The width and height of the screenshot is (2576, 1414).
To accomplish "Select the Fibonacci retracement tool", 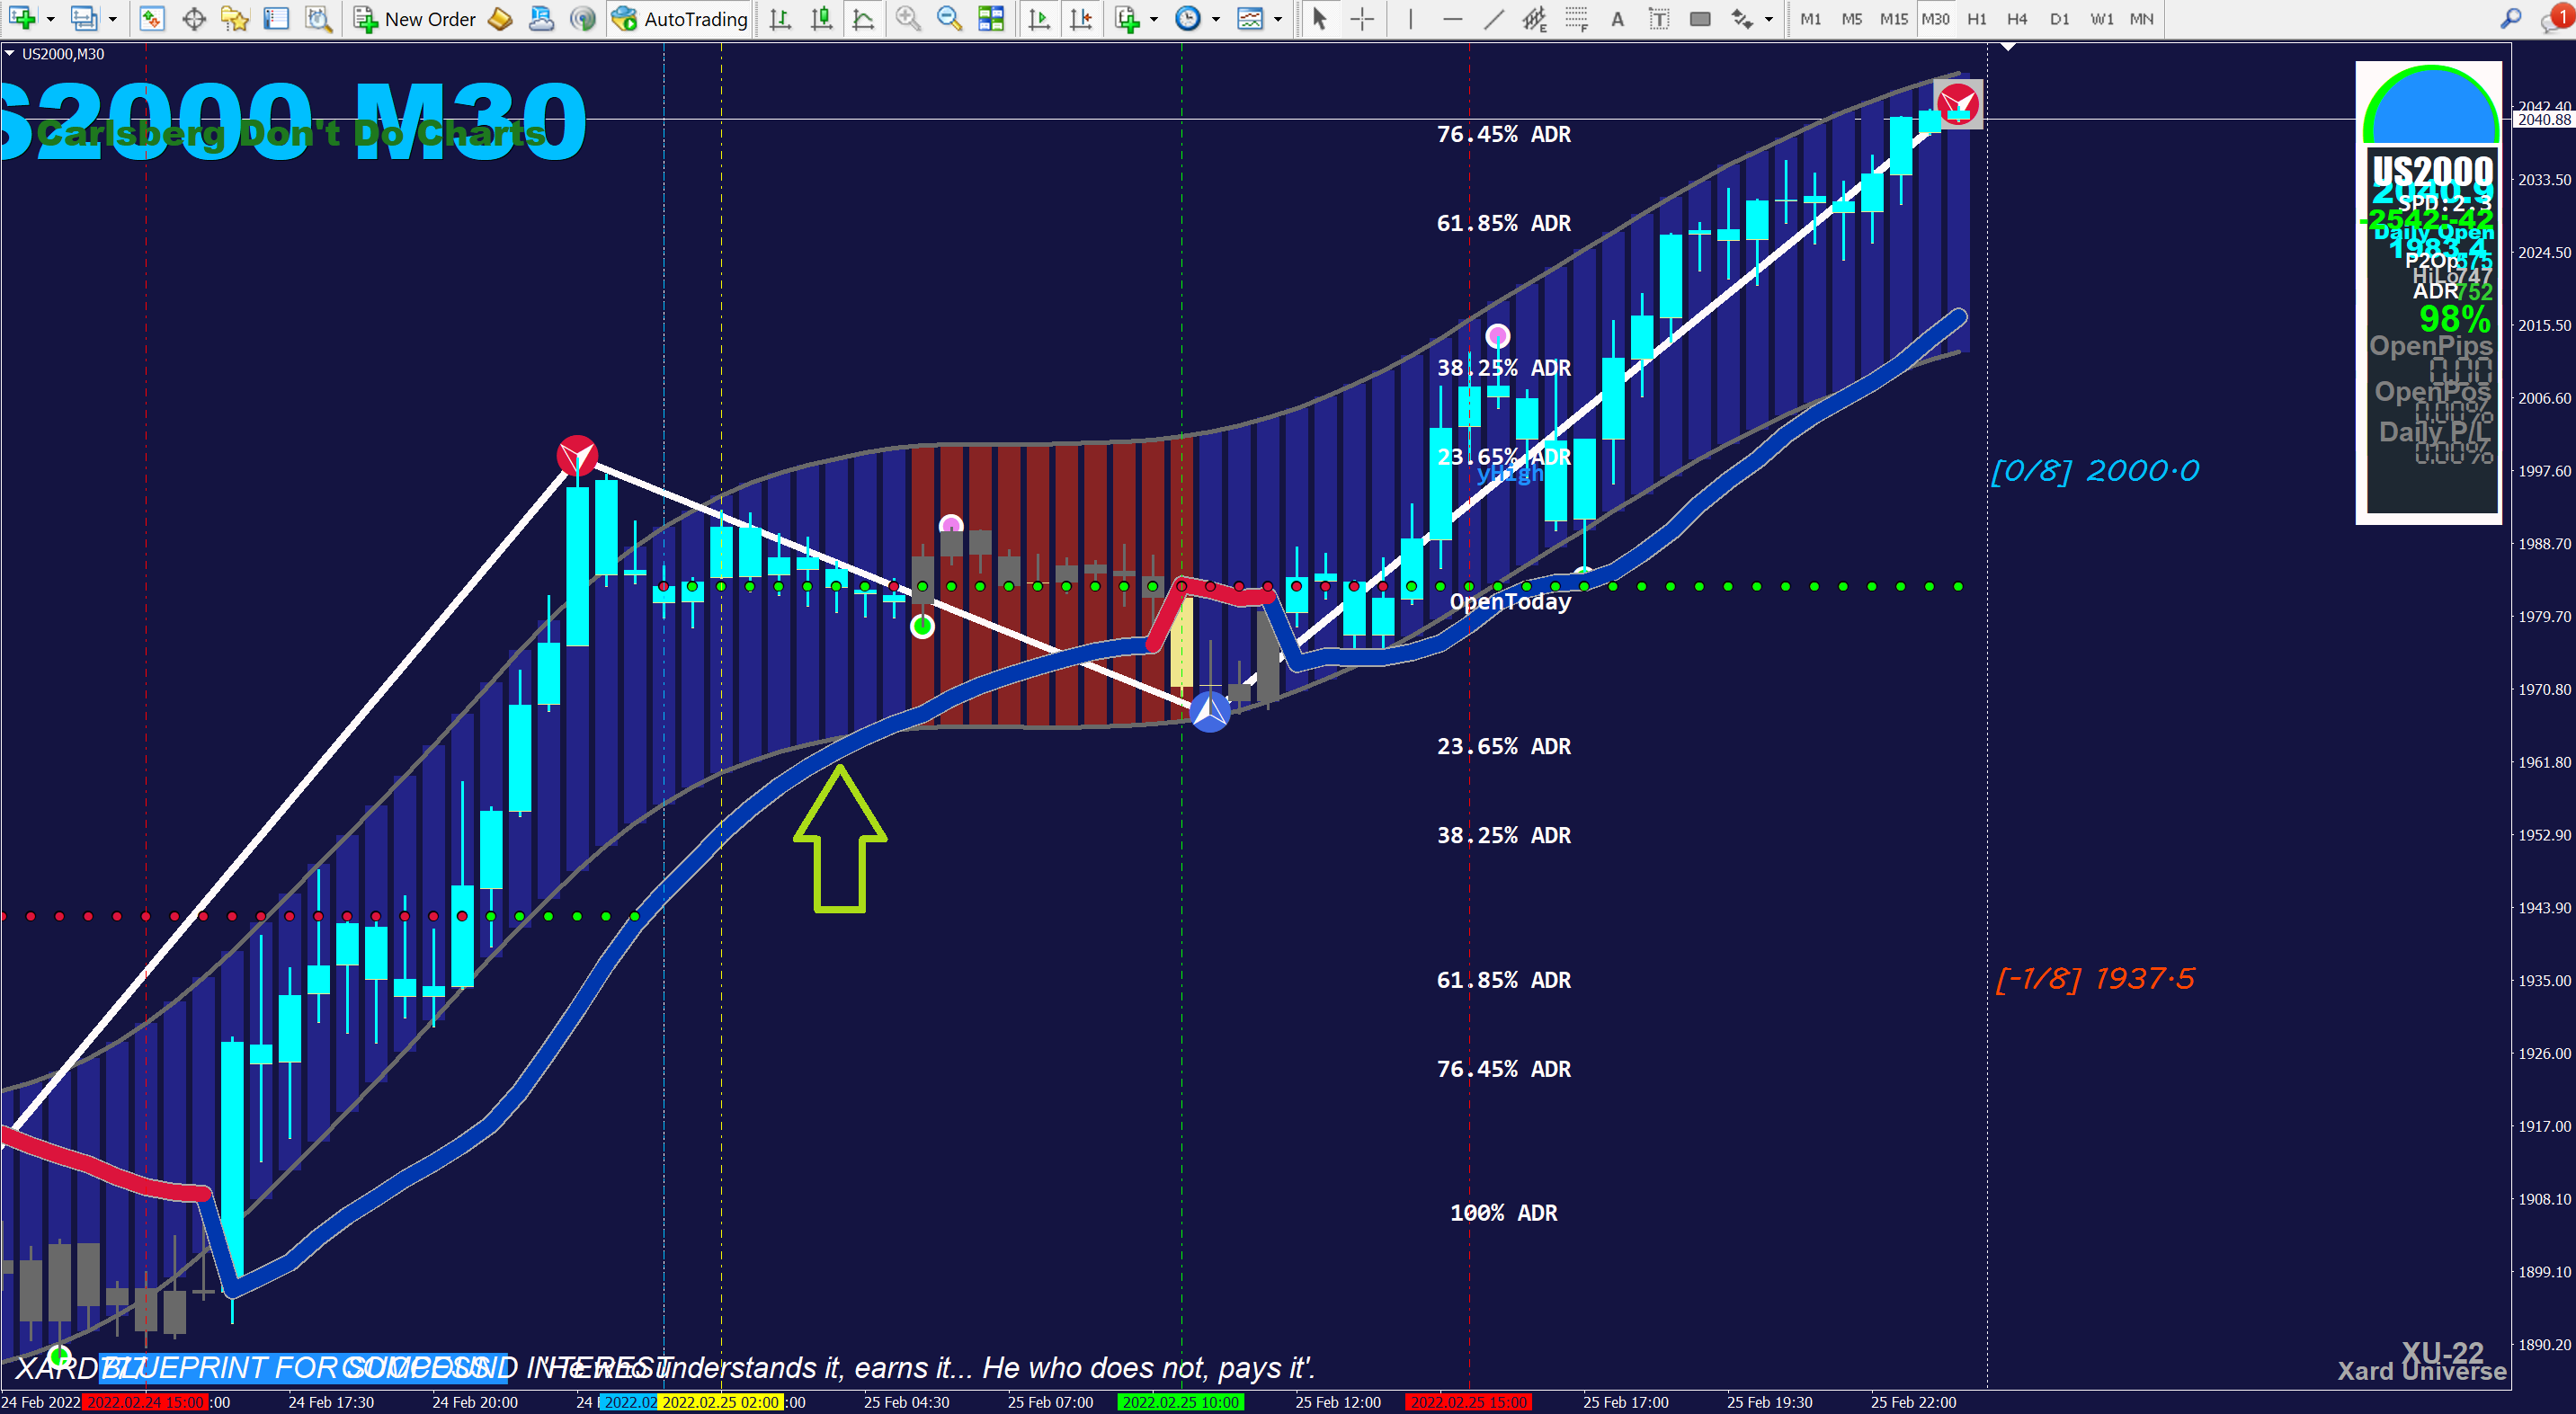I will (x=1576, y=19).
